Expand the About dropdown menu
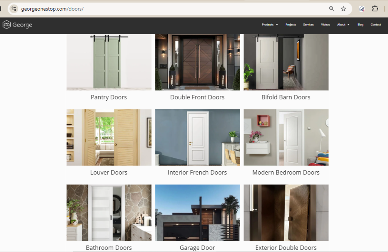 343,25
